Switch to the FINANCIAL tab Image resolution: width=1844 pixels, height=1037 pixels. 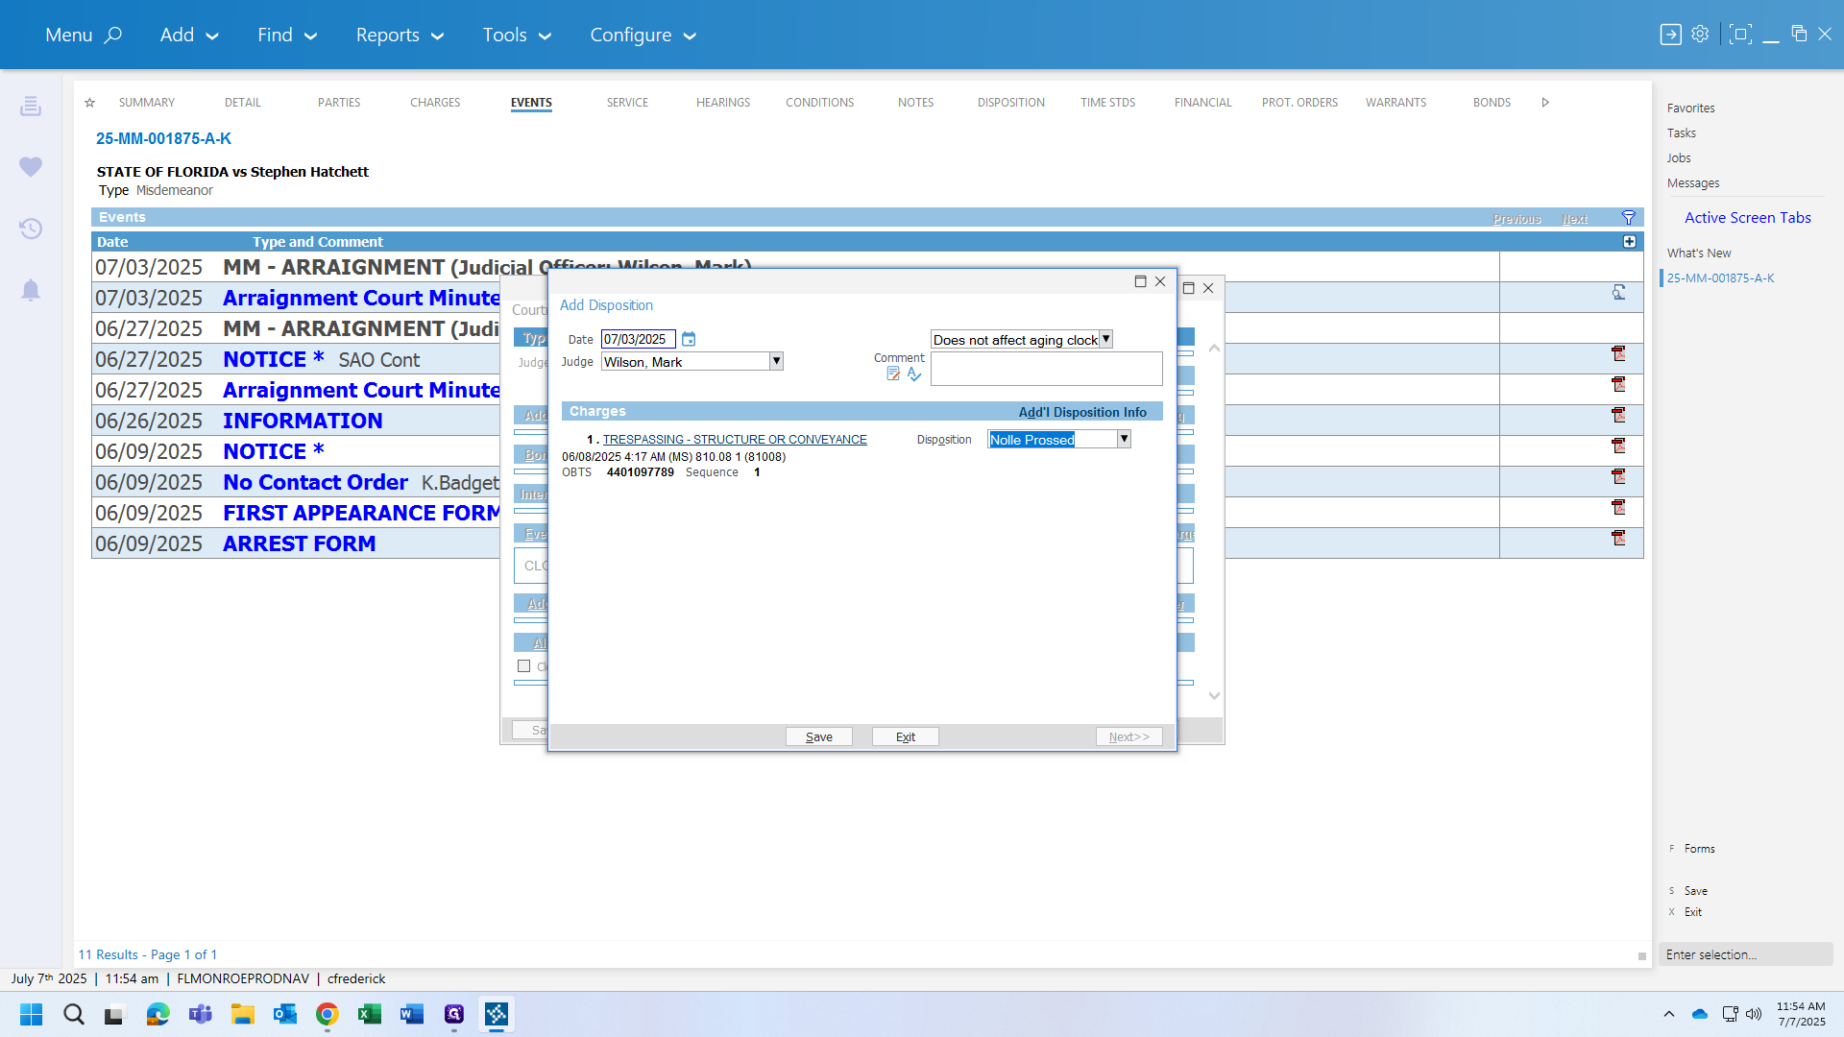(x=1202, y=103)
